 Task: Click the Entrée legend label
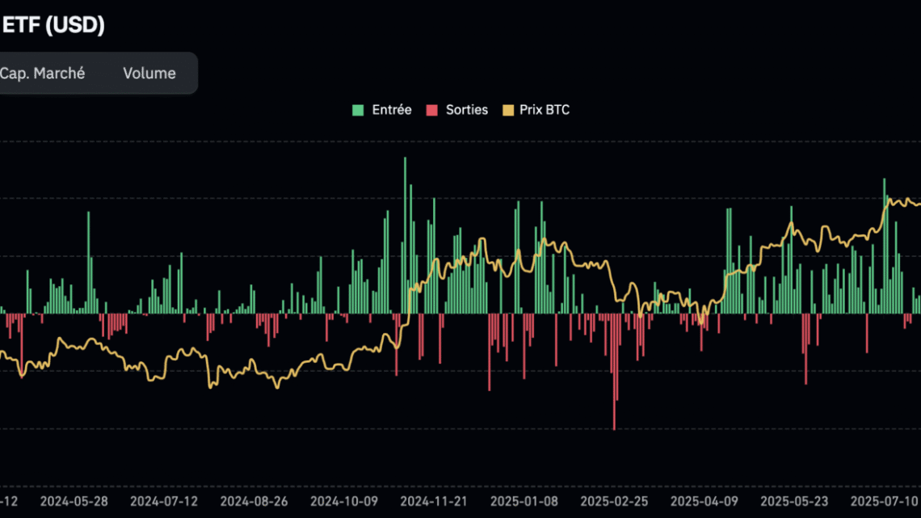(390, 109)
